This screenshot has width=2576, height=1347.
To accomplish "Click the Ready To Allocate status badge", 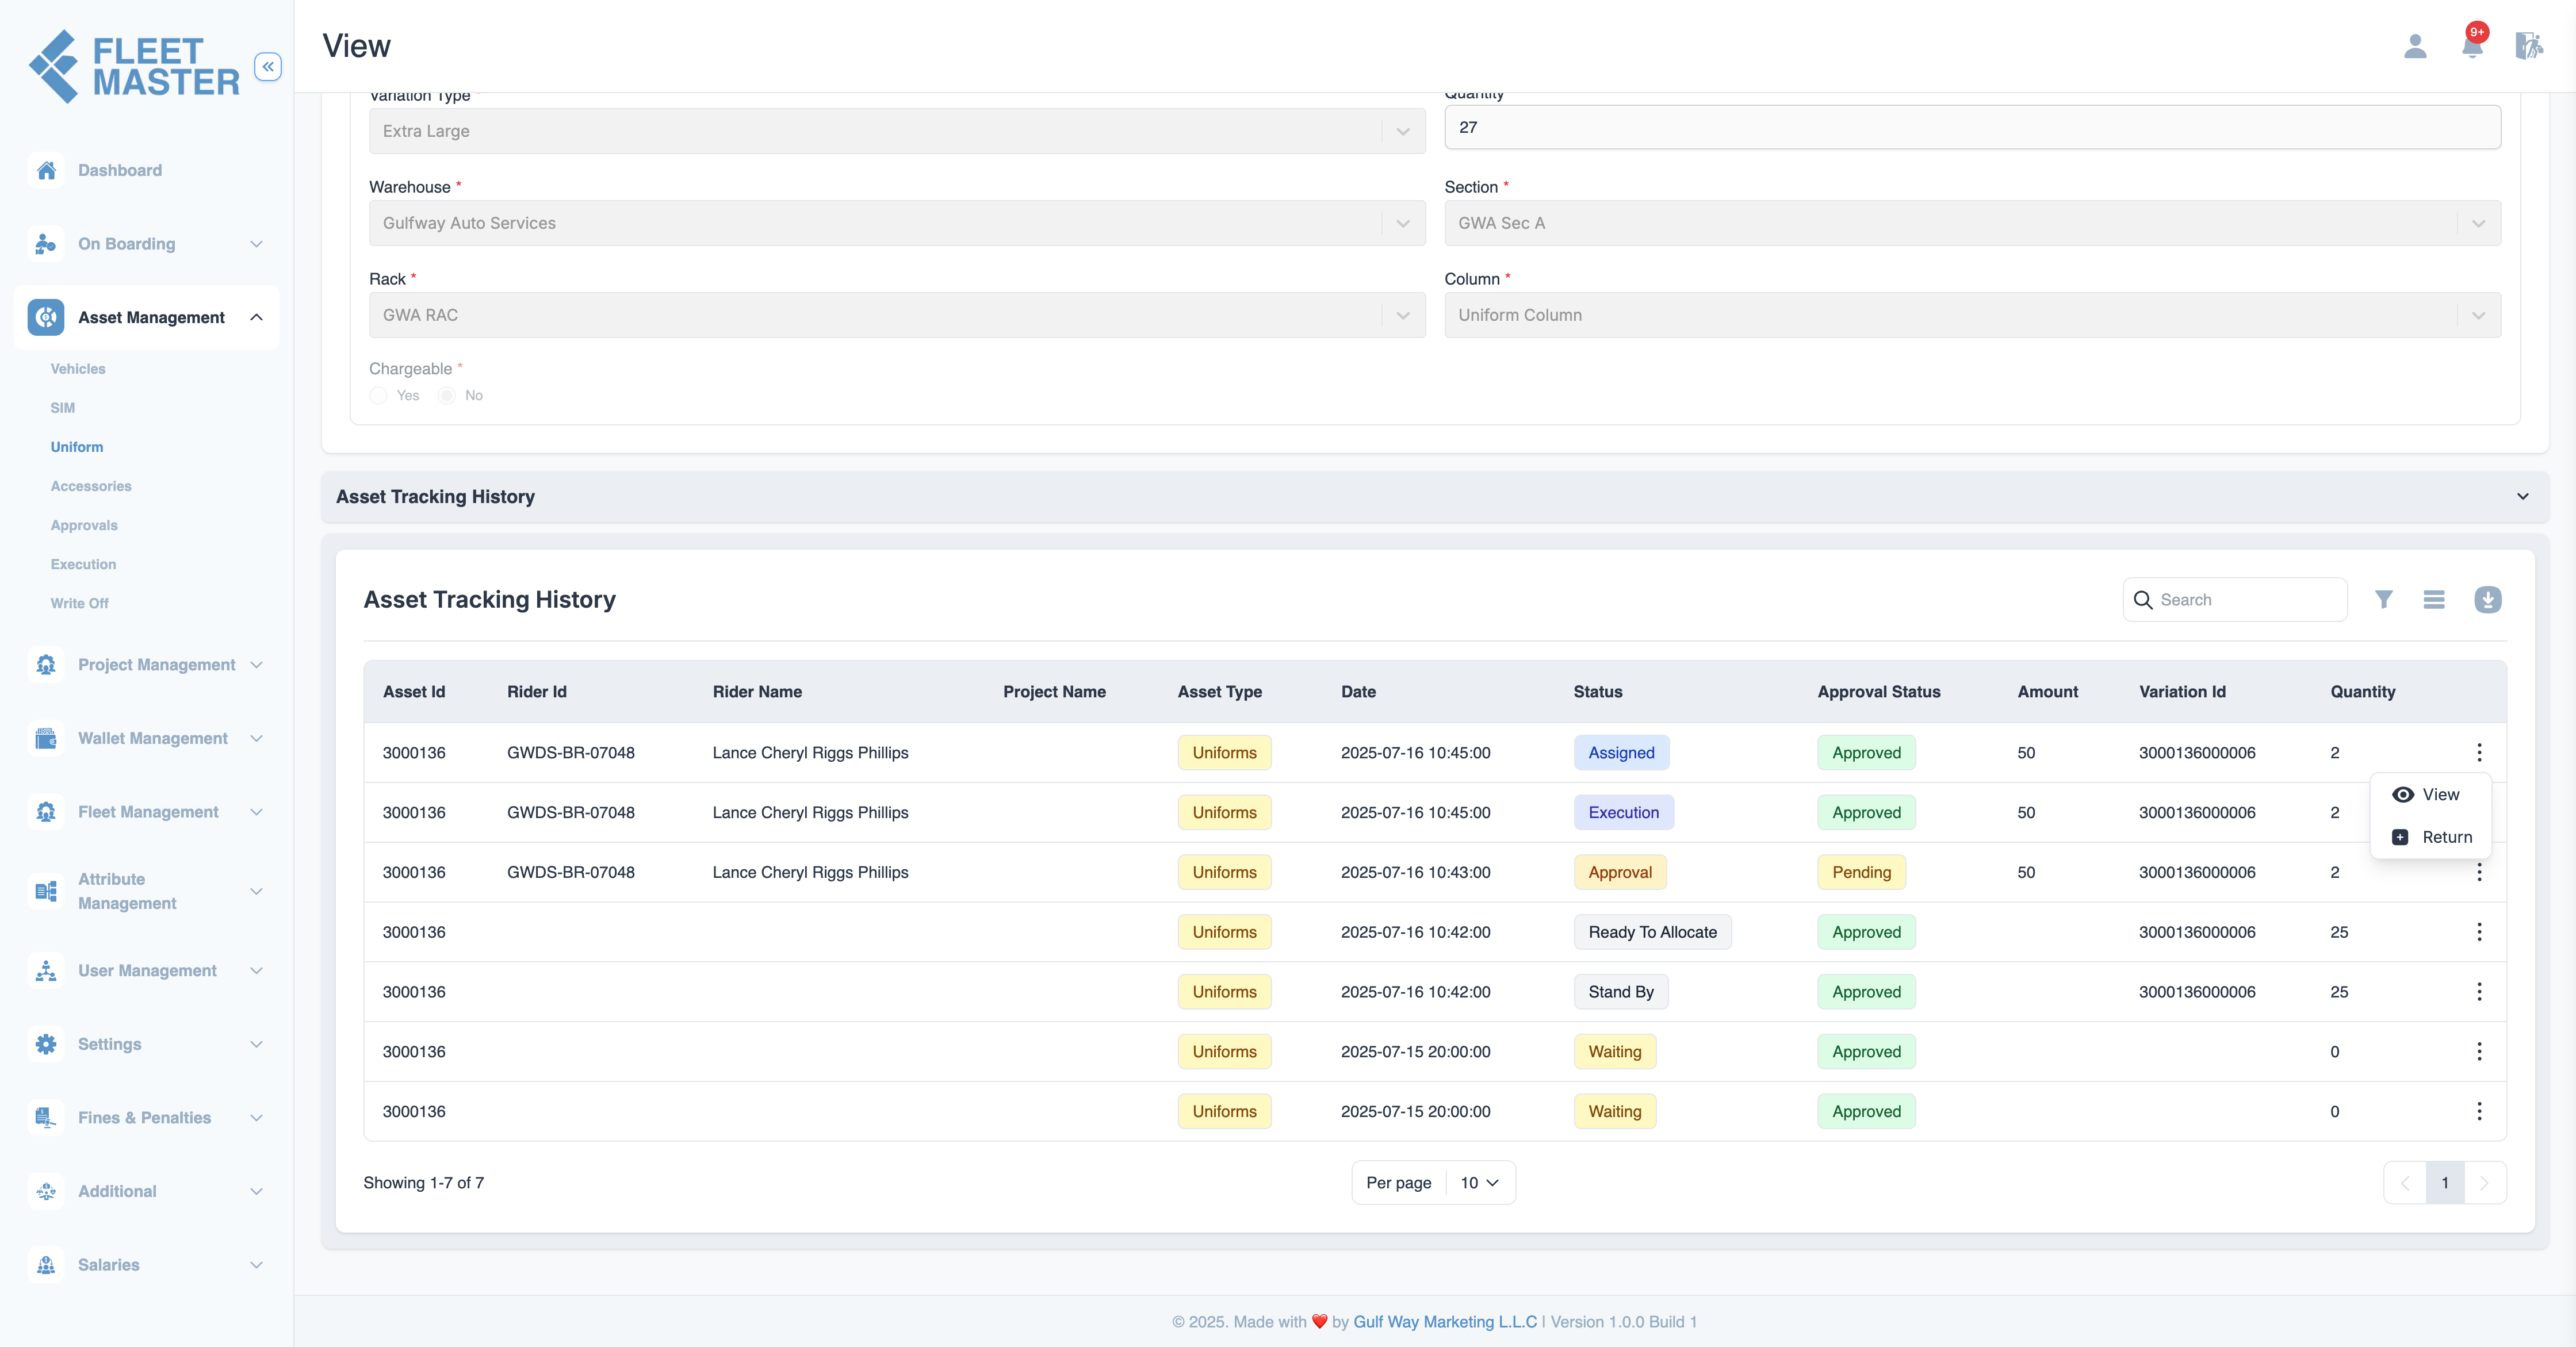I will (x=1652, y=932).
